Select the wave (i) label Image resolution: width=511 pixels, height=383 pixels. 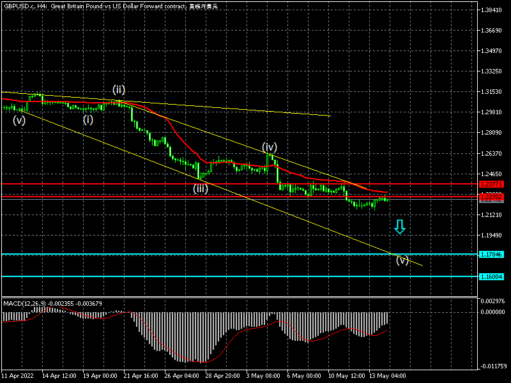tap(88, 119)
